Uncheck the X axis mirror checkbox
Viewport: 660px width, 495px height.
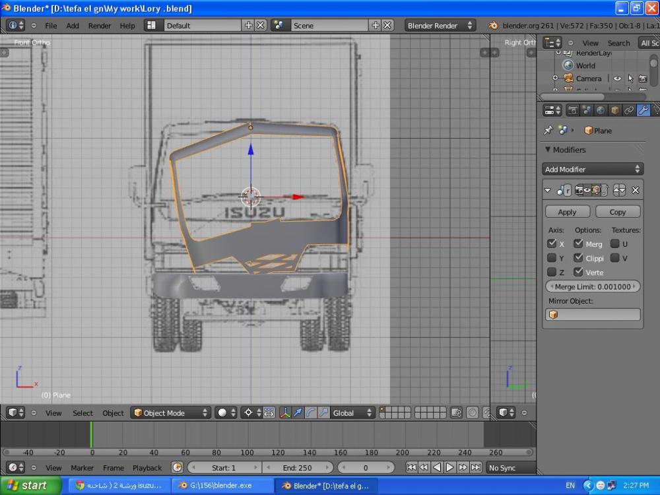pyautogui.click(x=552, y=244)
